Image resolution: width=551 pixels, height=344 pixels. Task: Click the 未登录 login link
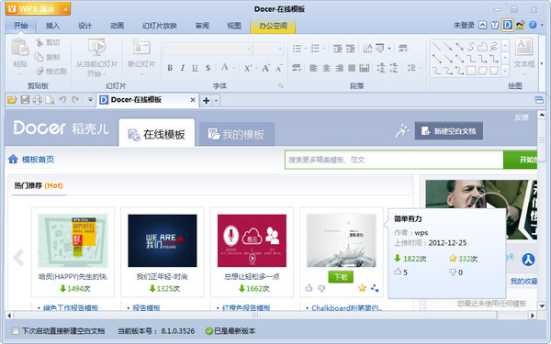(x=464, y=26)
